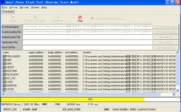The height and width of the screenshot is (112, 181).
Task: Minimize the Smart Phone Flash Tool window
Action: click(x=168, y=2)
